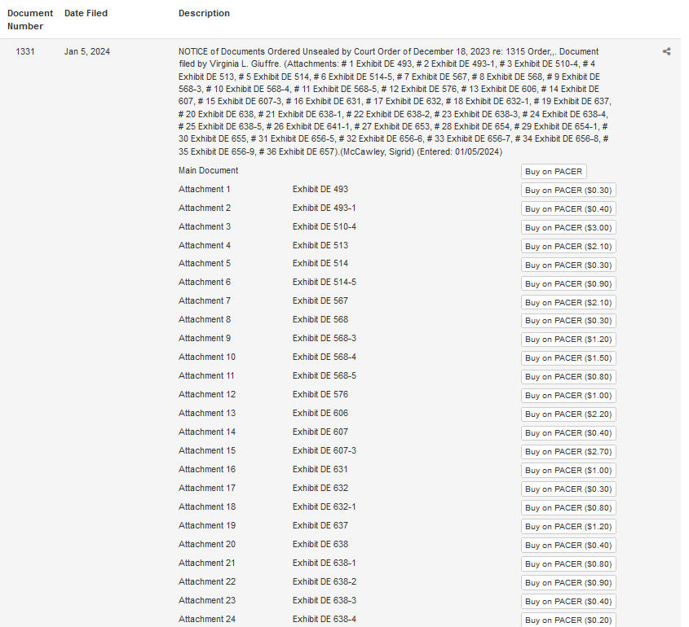Select the Attachment 3 label
The image size is (689, 627).
[205, 226]
